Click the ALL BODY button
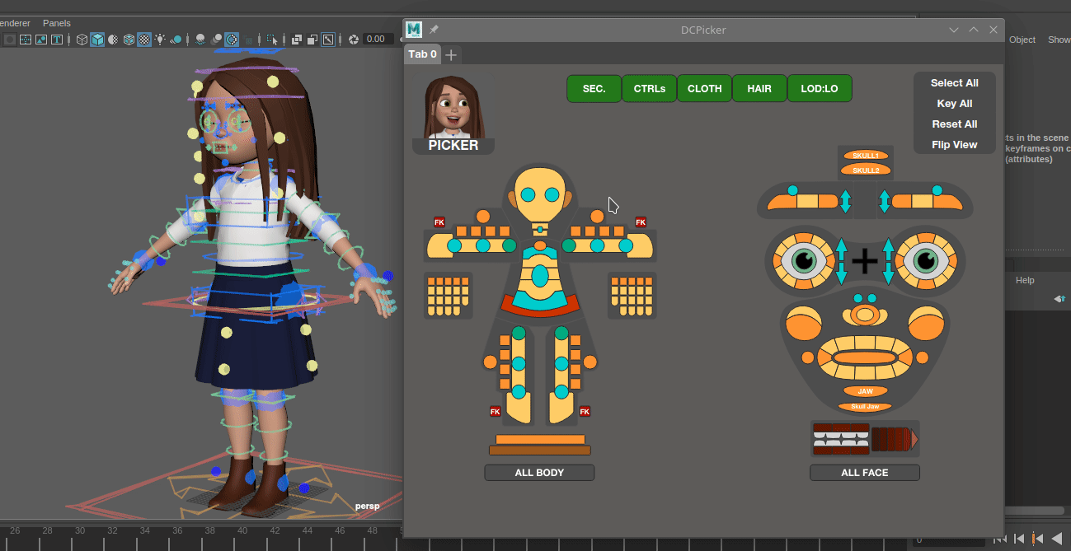 tap(539, 473)
